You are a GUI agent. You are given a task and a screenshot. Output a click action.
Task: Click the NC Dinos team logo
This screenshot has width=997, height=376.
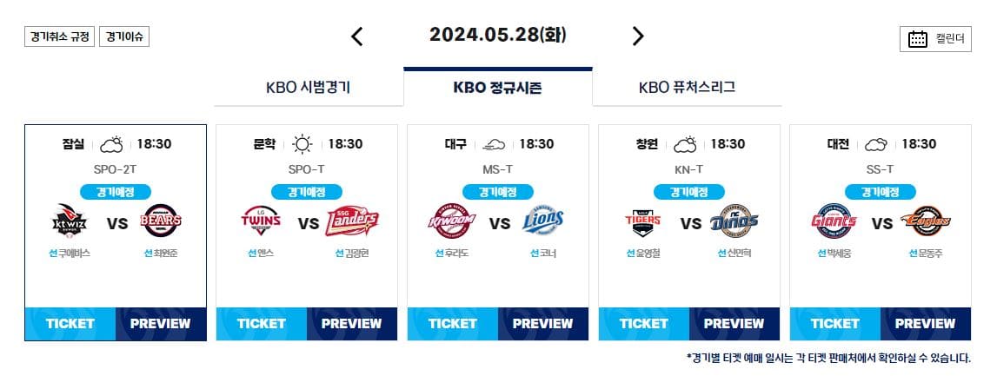[x=734, y=221]
